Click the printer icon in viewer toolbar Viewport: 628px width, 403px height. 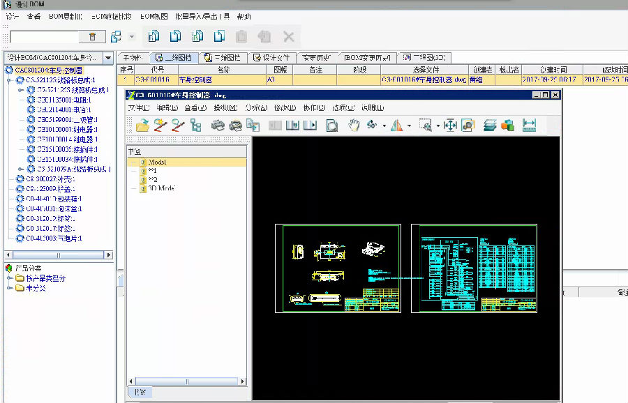(218, 126)
